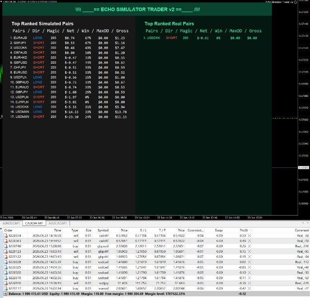
Task: Click the 'Margin level: 1787422.33%' text
Action: (x=165, y=294)
